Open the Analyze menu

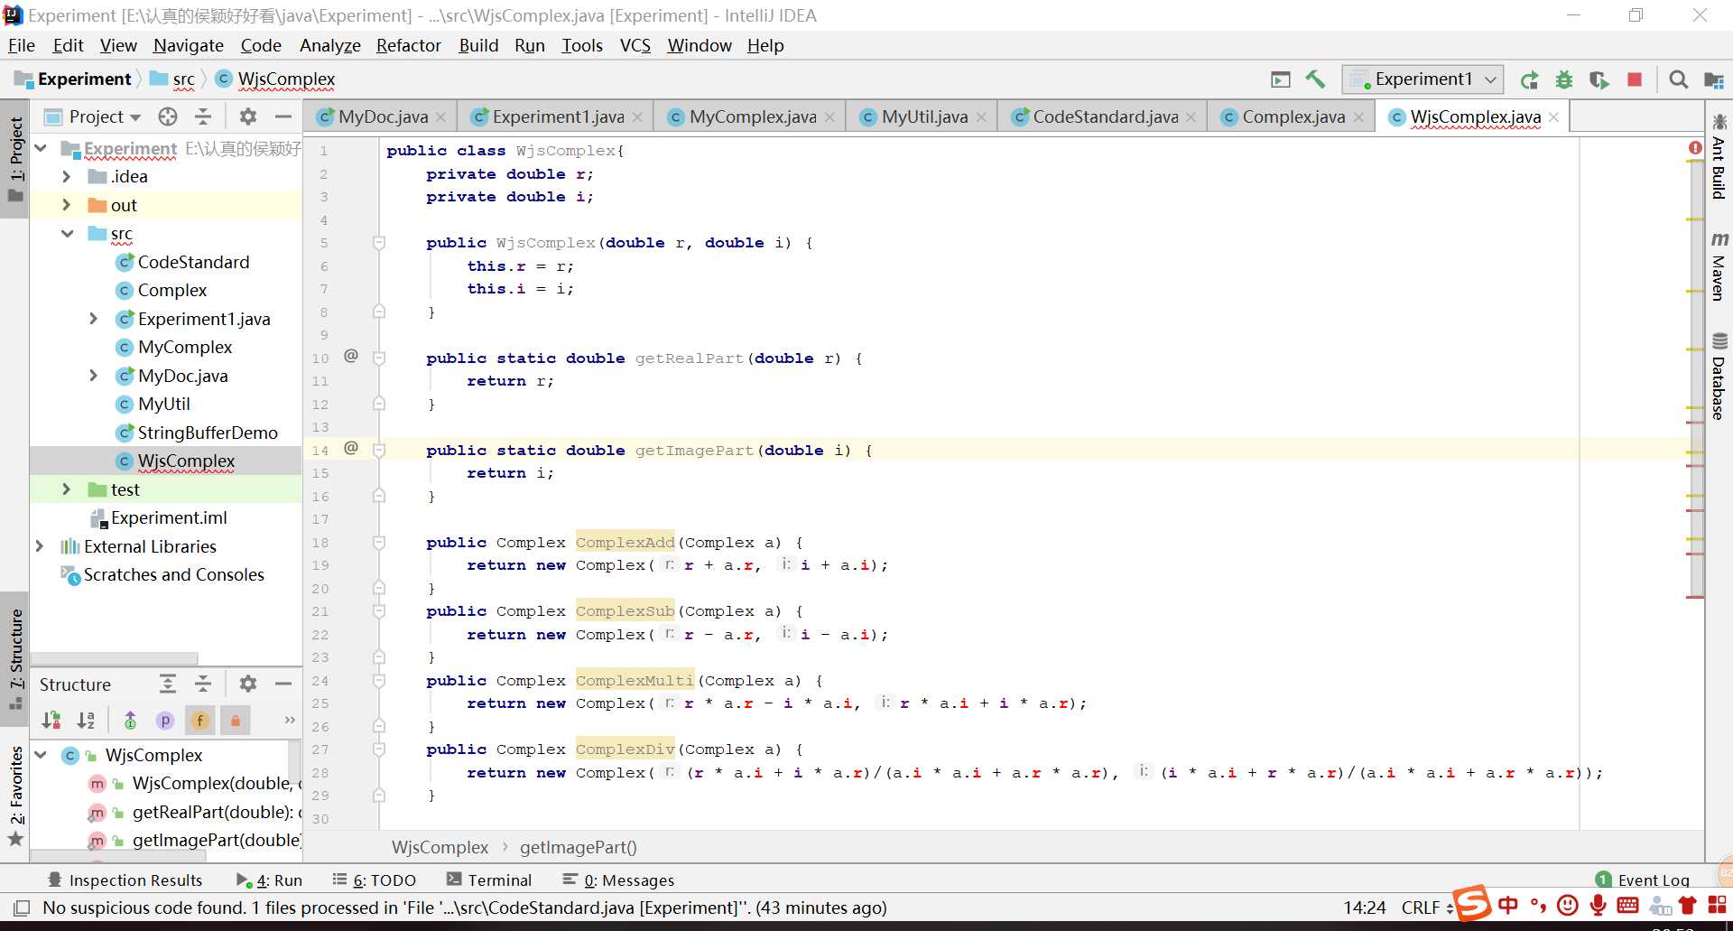point(329,45)
